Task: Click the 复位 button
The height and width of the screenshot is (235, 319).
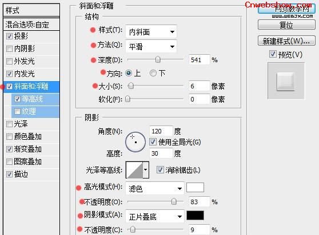Action: point(286,25)
